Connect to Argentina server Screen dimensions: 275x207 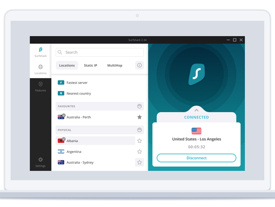[95, 151]
